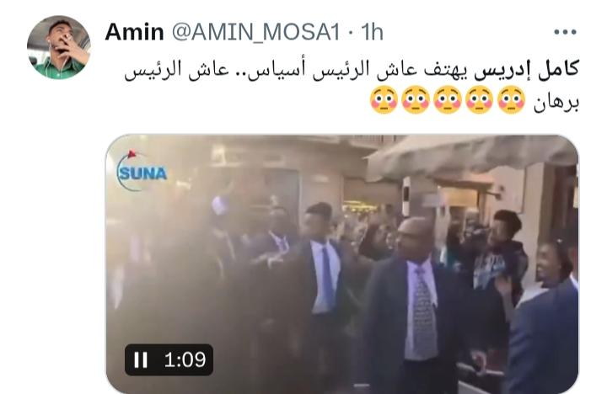607x394 pixels.
Task: Open the tweet's three-dot more options menu
Action: [x=565, y=32]
